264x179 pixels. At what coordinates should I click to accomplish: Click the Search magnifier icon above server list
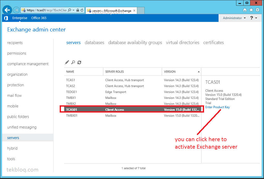73,63
